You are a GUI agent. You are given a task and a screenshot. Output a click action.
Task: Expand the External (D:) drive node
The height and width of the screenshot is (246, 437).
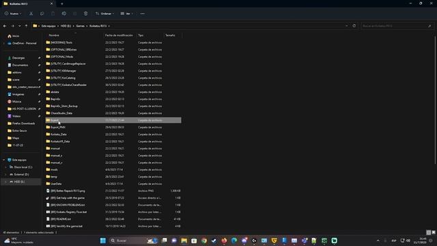pyautogui.click(x=5, y=174)
